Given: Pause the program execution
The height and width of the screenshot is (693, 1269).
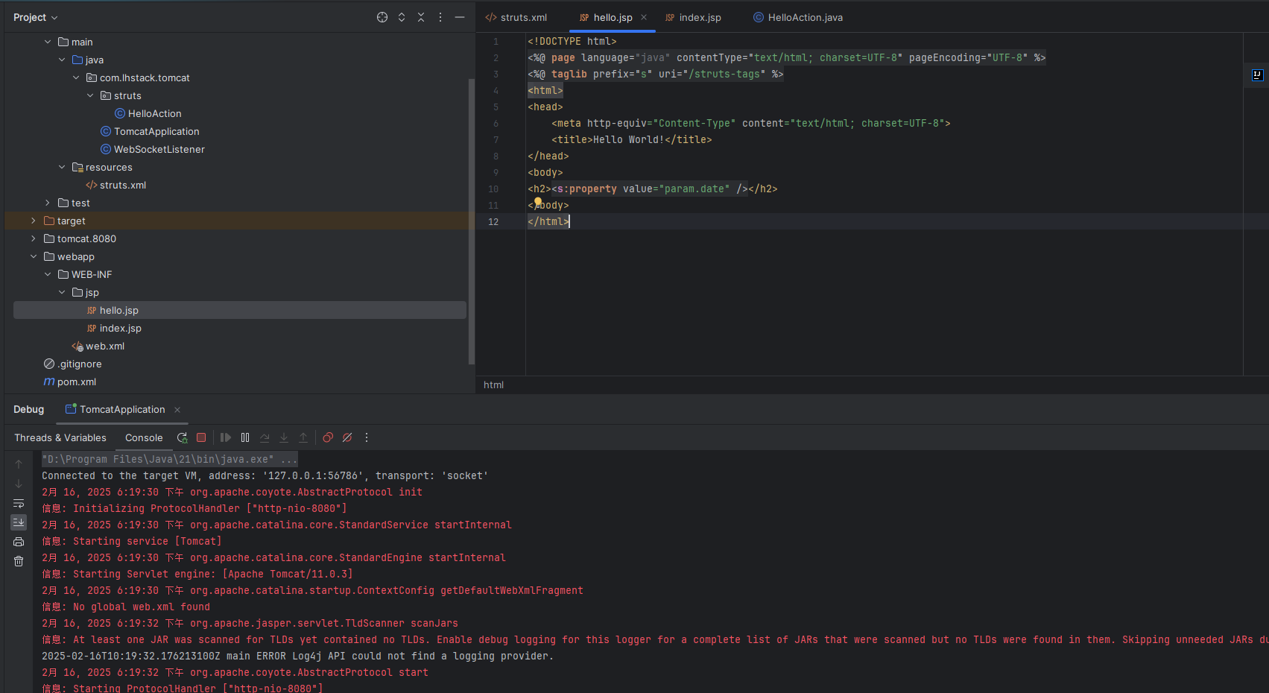Looking at the screenshot, I should 245,438.
